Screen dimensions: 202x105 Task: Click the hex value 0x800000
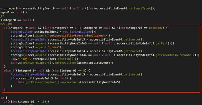(156, 28)
